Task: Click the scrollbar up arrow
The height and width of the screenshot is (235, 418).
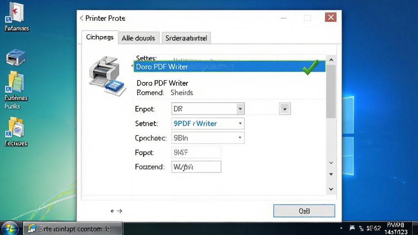Action: 331,60
